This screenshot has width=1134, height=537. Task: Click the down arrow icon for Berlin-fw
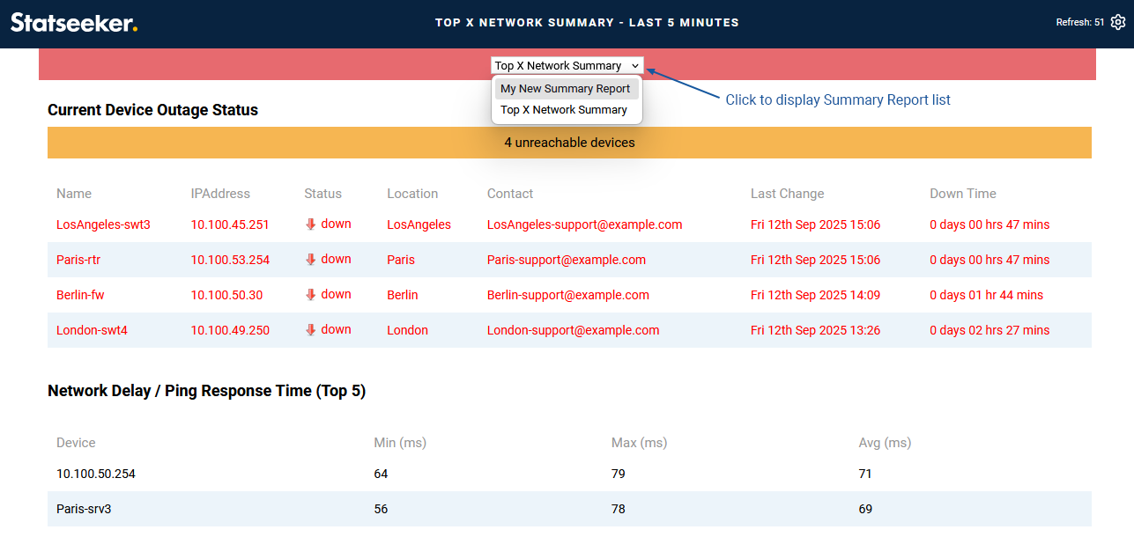[310, 295]
